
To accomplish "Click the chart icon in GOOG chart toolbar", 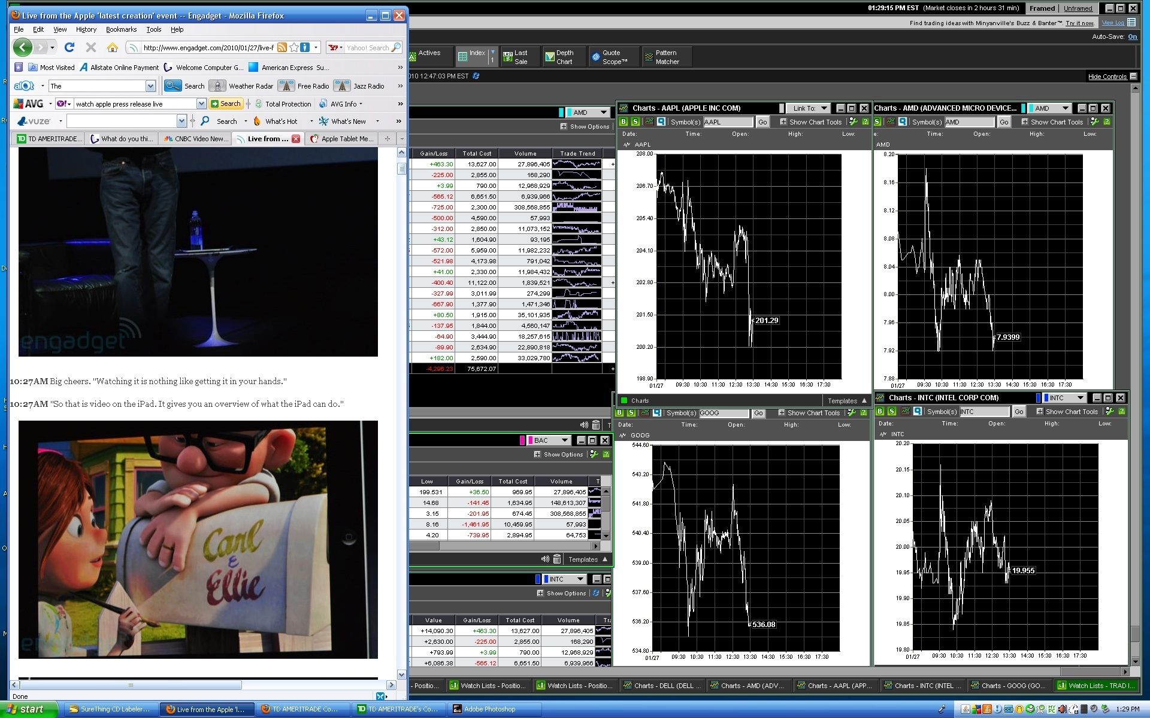I will [x=644, y=413].
